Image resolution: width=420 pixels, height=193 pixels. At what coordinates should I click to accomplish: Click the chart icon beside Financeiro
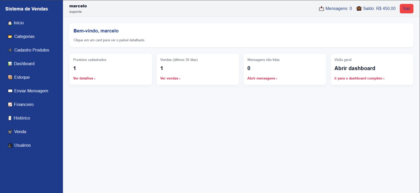[10, 105]
